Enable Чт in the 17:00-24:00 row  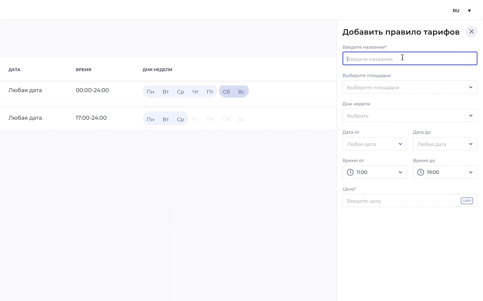coord(195,119)
